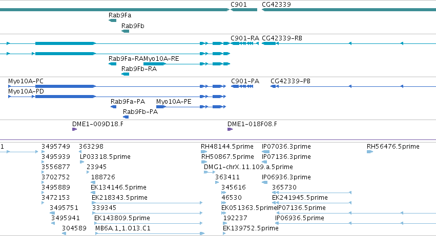
Task: Click the CG42339-RB transcript label
Action: point(282,38)
